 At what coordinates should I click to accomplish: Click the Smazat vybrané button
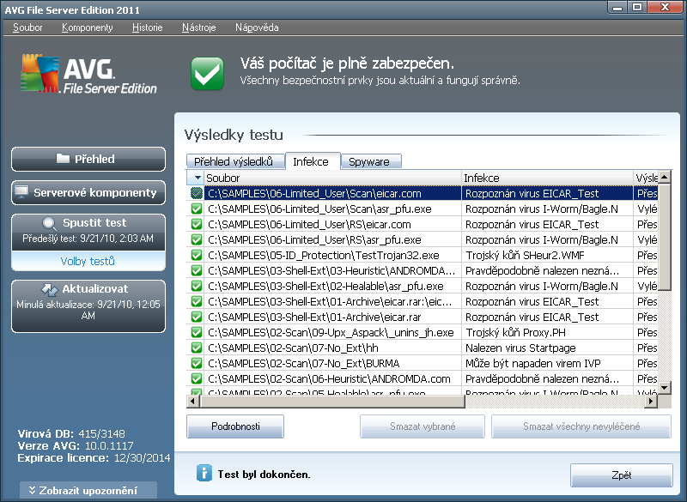(x=423, y=426)
